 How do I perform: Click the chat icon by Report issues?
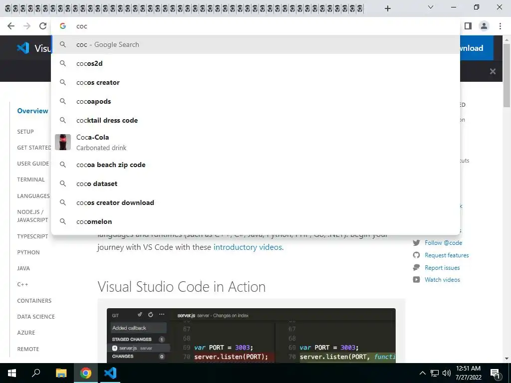417,267
